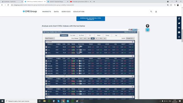Open chart icon for 5 Yr row
This screenshot has height=103, width=183.
(x=46, y=50)
